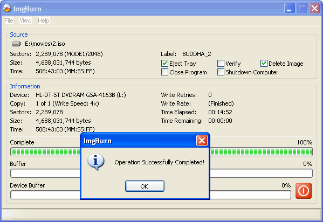This screenshot has height=222, width=323.
Task: Enable the Verify checkbox
Action: point(221,64)
